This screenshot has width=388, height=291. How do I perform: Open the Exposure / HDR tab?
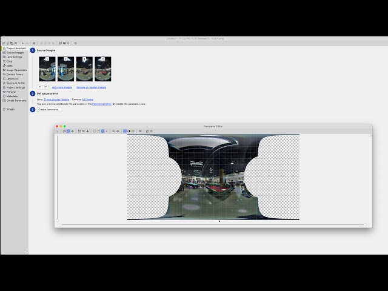coord(15,83)
